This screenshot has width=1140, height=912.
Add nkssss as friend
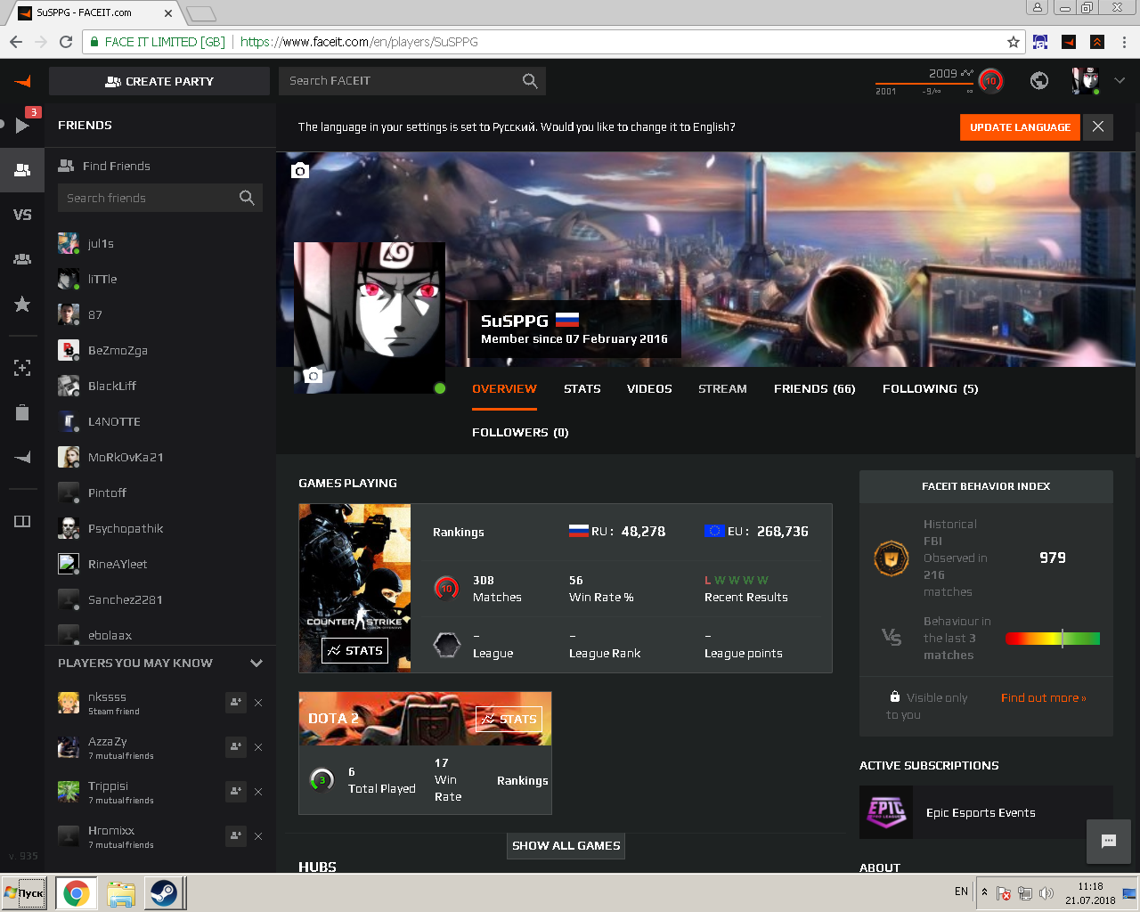(x=235, y=703)
